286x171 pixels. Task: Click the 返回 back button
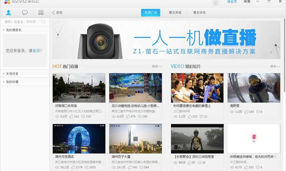[x=57, y=13]
